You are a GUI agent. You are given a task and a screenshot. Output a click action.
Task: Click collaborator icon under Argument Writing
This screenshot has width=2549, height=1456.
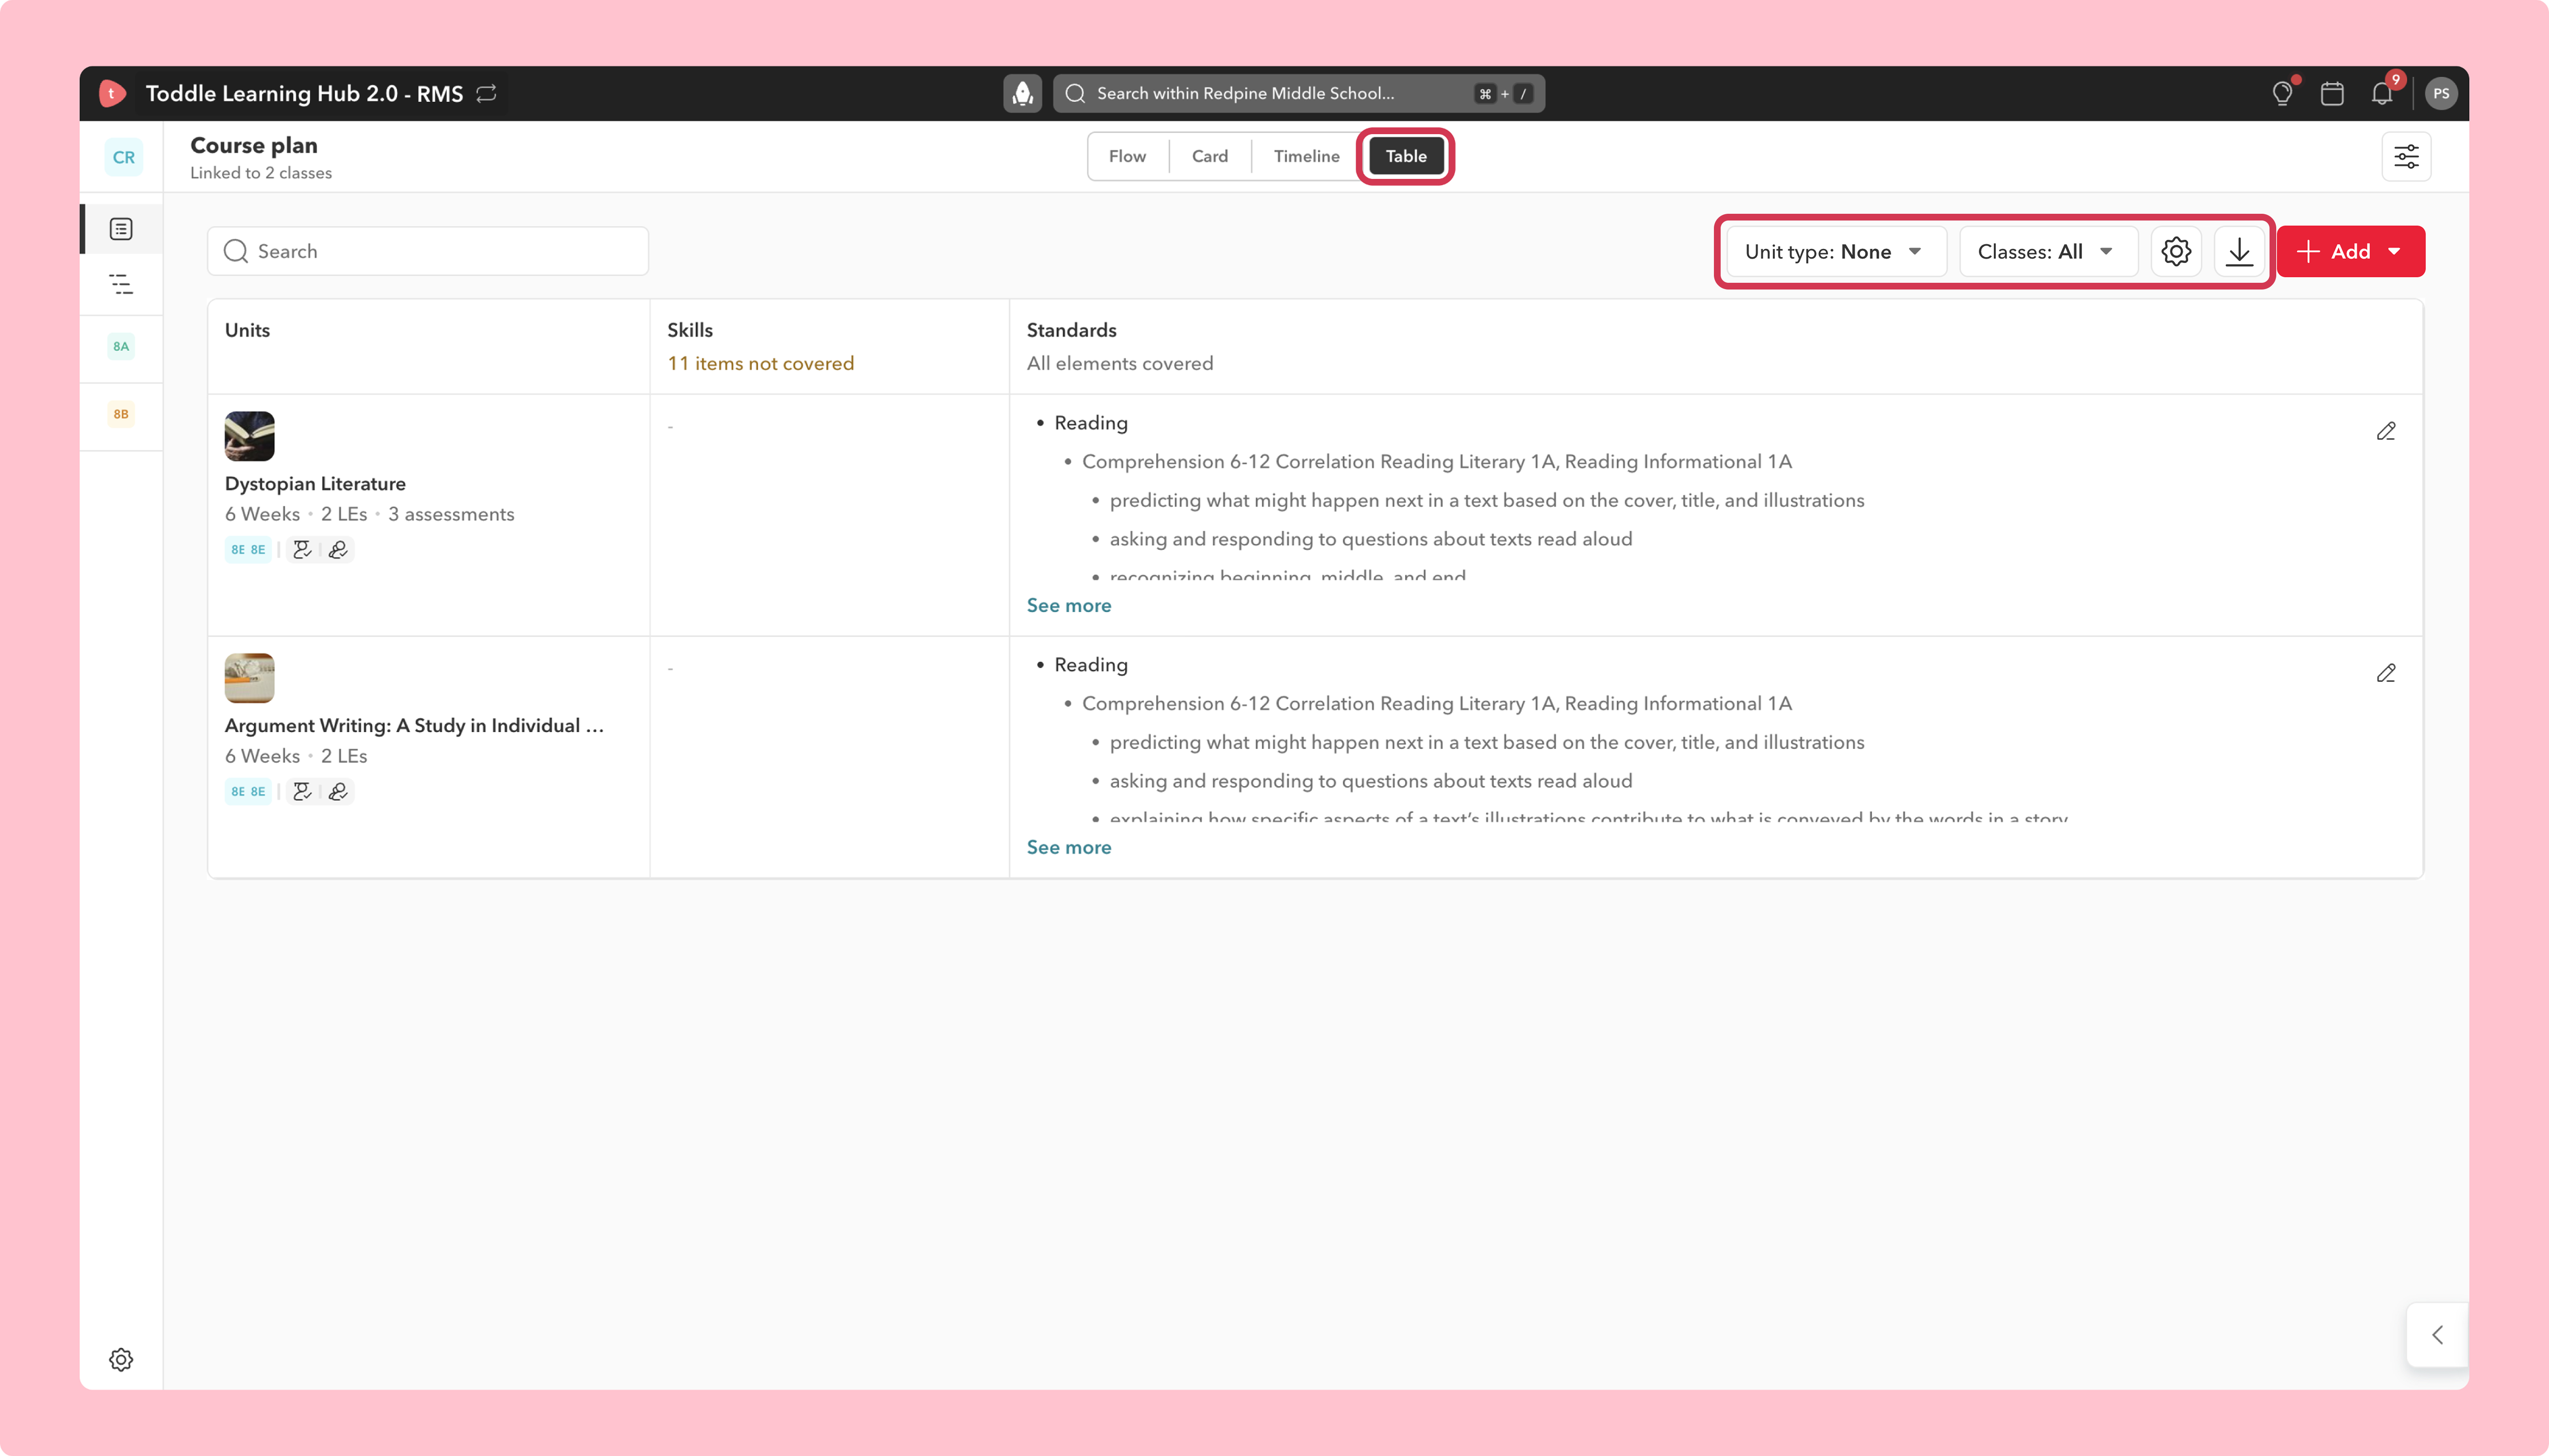pyautogui.click(x=302, y=791)
